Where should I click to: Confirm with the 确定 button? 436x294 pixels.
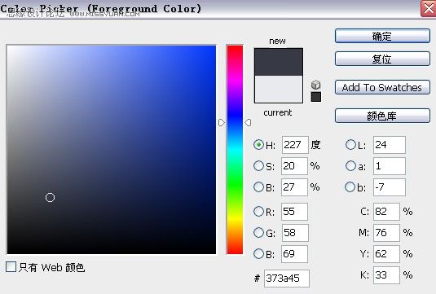pyautogui.click(x=382, y=36)
